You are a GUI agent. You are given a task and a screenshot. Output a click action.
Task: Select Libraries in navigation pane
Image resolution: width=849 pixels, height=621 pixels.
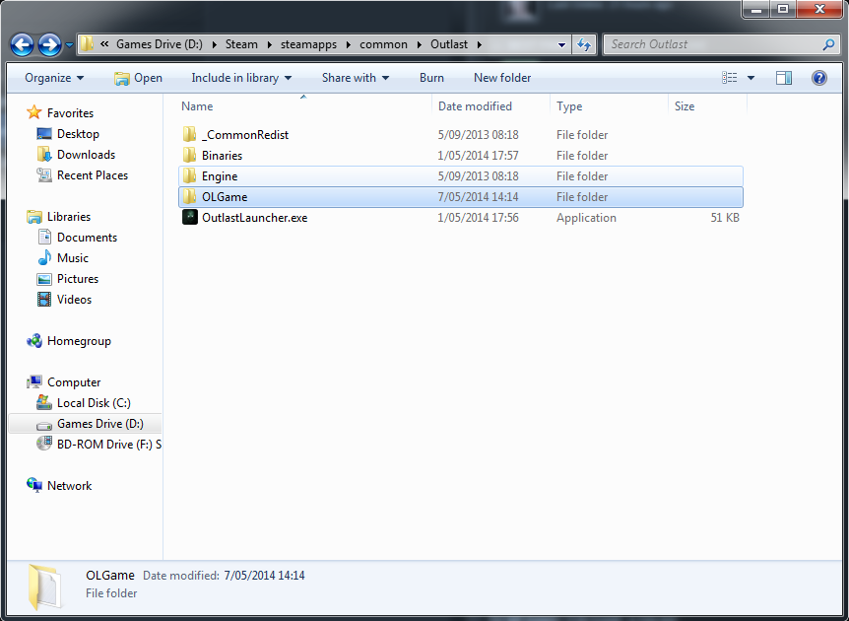[x=69, y=217]
